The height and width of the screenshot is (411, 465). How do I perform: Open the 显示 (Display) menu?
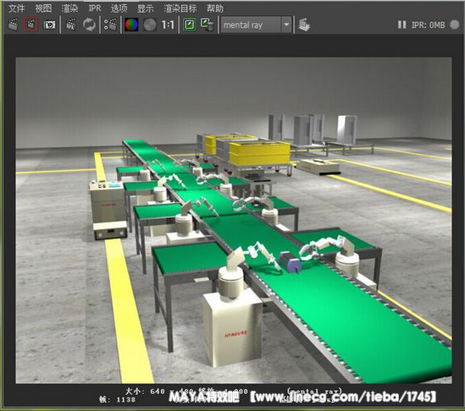146,8
